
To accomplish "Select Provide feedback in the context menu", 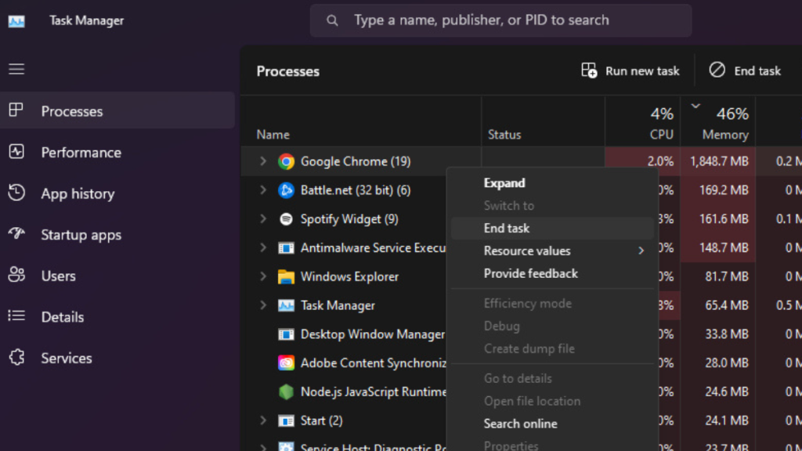I will (552, 273).
